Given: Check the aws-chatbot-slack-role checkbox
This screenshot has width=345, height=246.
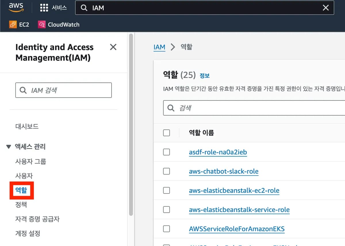Looking at the screenshot, I should pyautogui.click(x=166, y=171).
